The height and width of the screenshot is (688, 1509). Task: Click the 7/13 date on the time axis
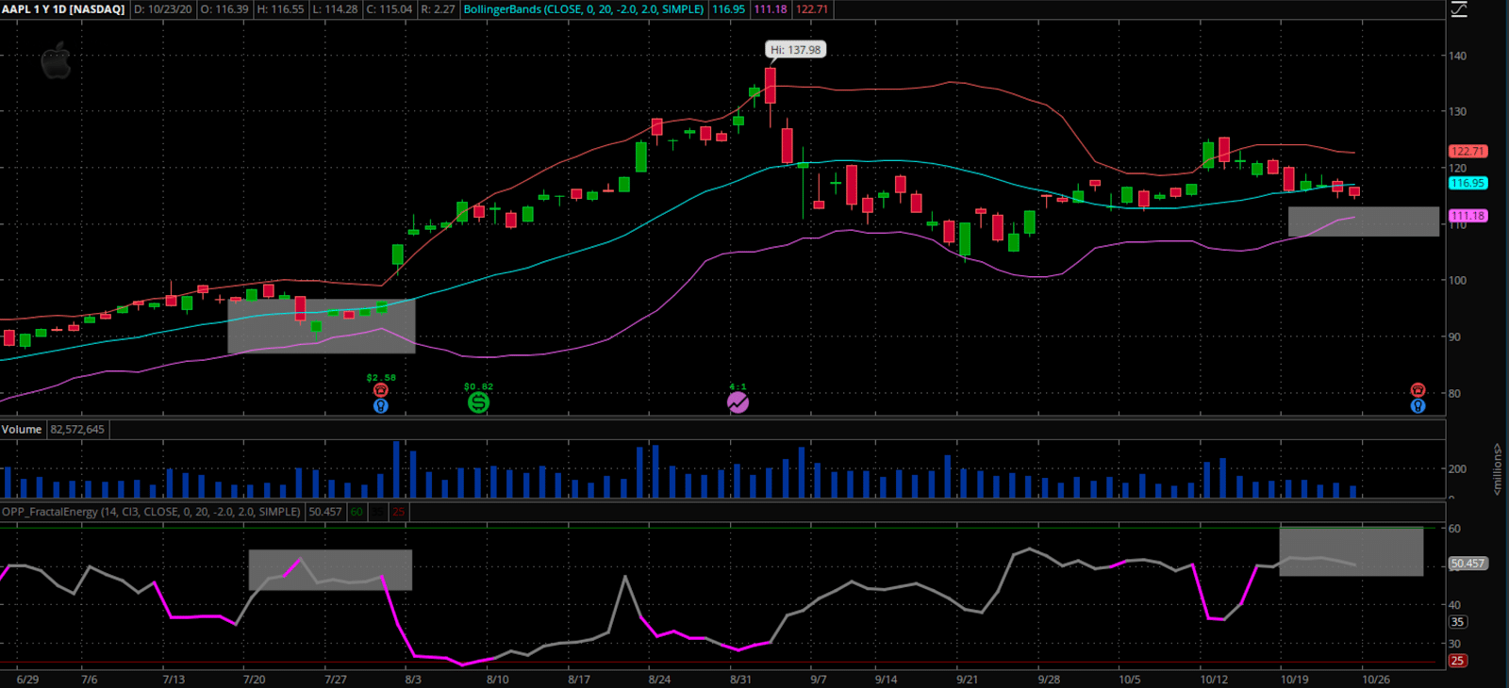click(174, 680)
